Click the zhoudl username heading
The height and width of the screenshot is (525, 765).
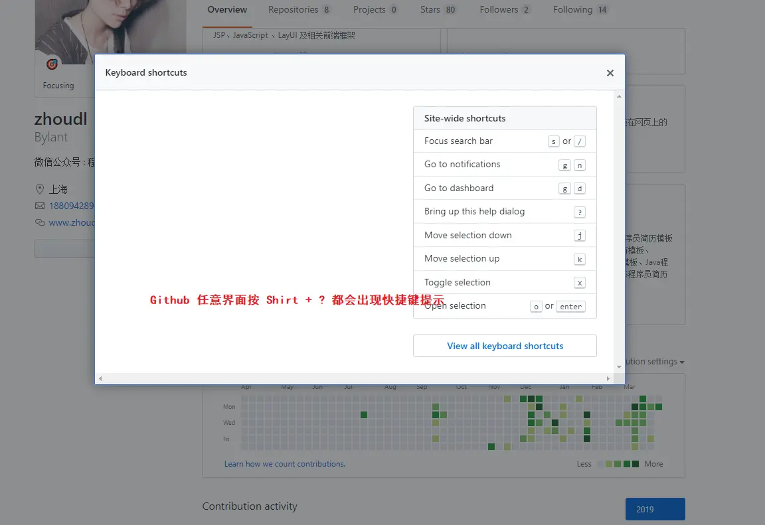60,119
